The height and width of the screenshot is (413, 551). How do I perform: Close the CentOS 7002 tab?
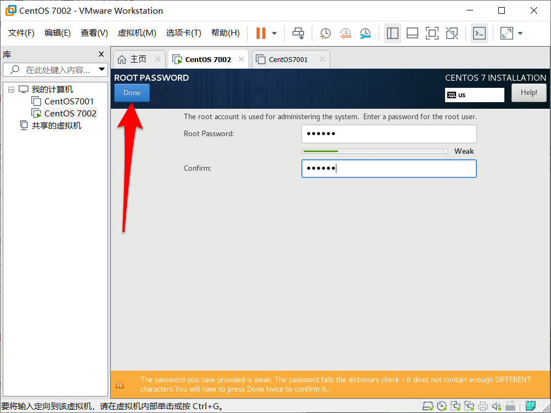[241, 59]
